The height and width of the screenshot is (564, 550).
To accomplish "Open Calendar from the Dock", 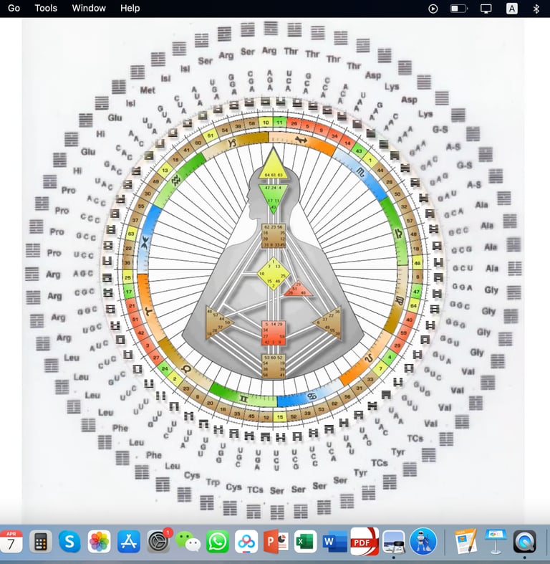I will click(10, 541).
